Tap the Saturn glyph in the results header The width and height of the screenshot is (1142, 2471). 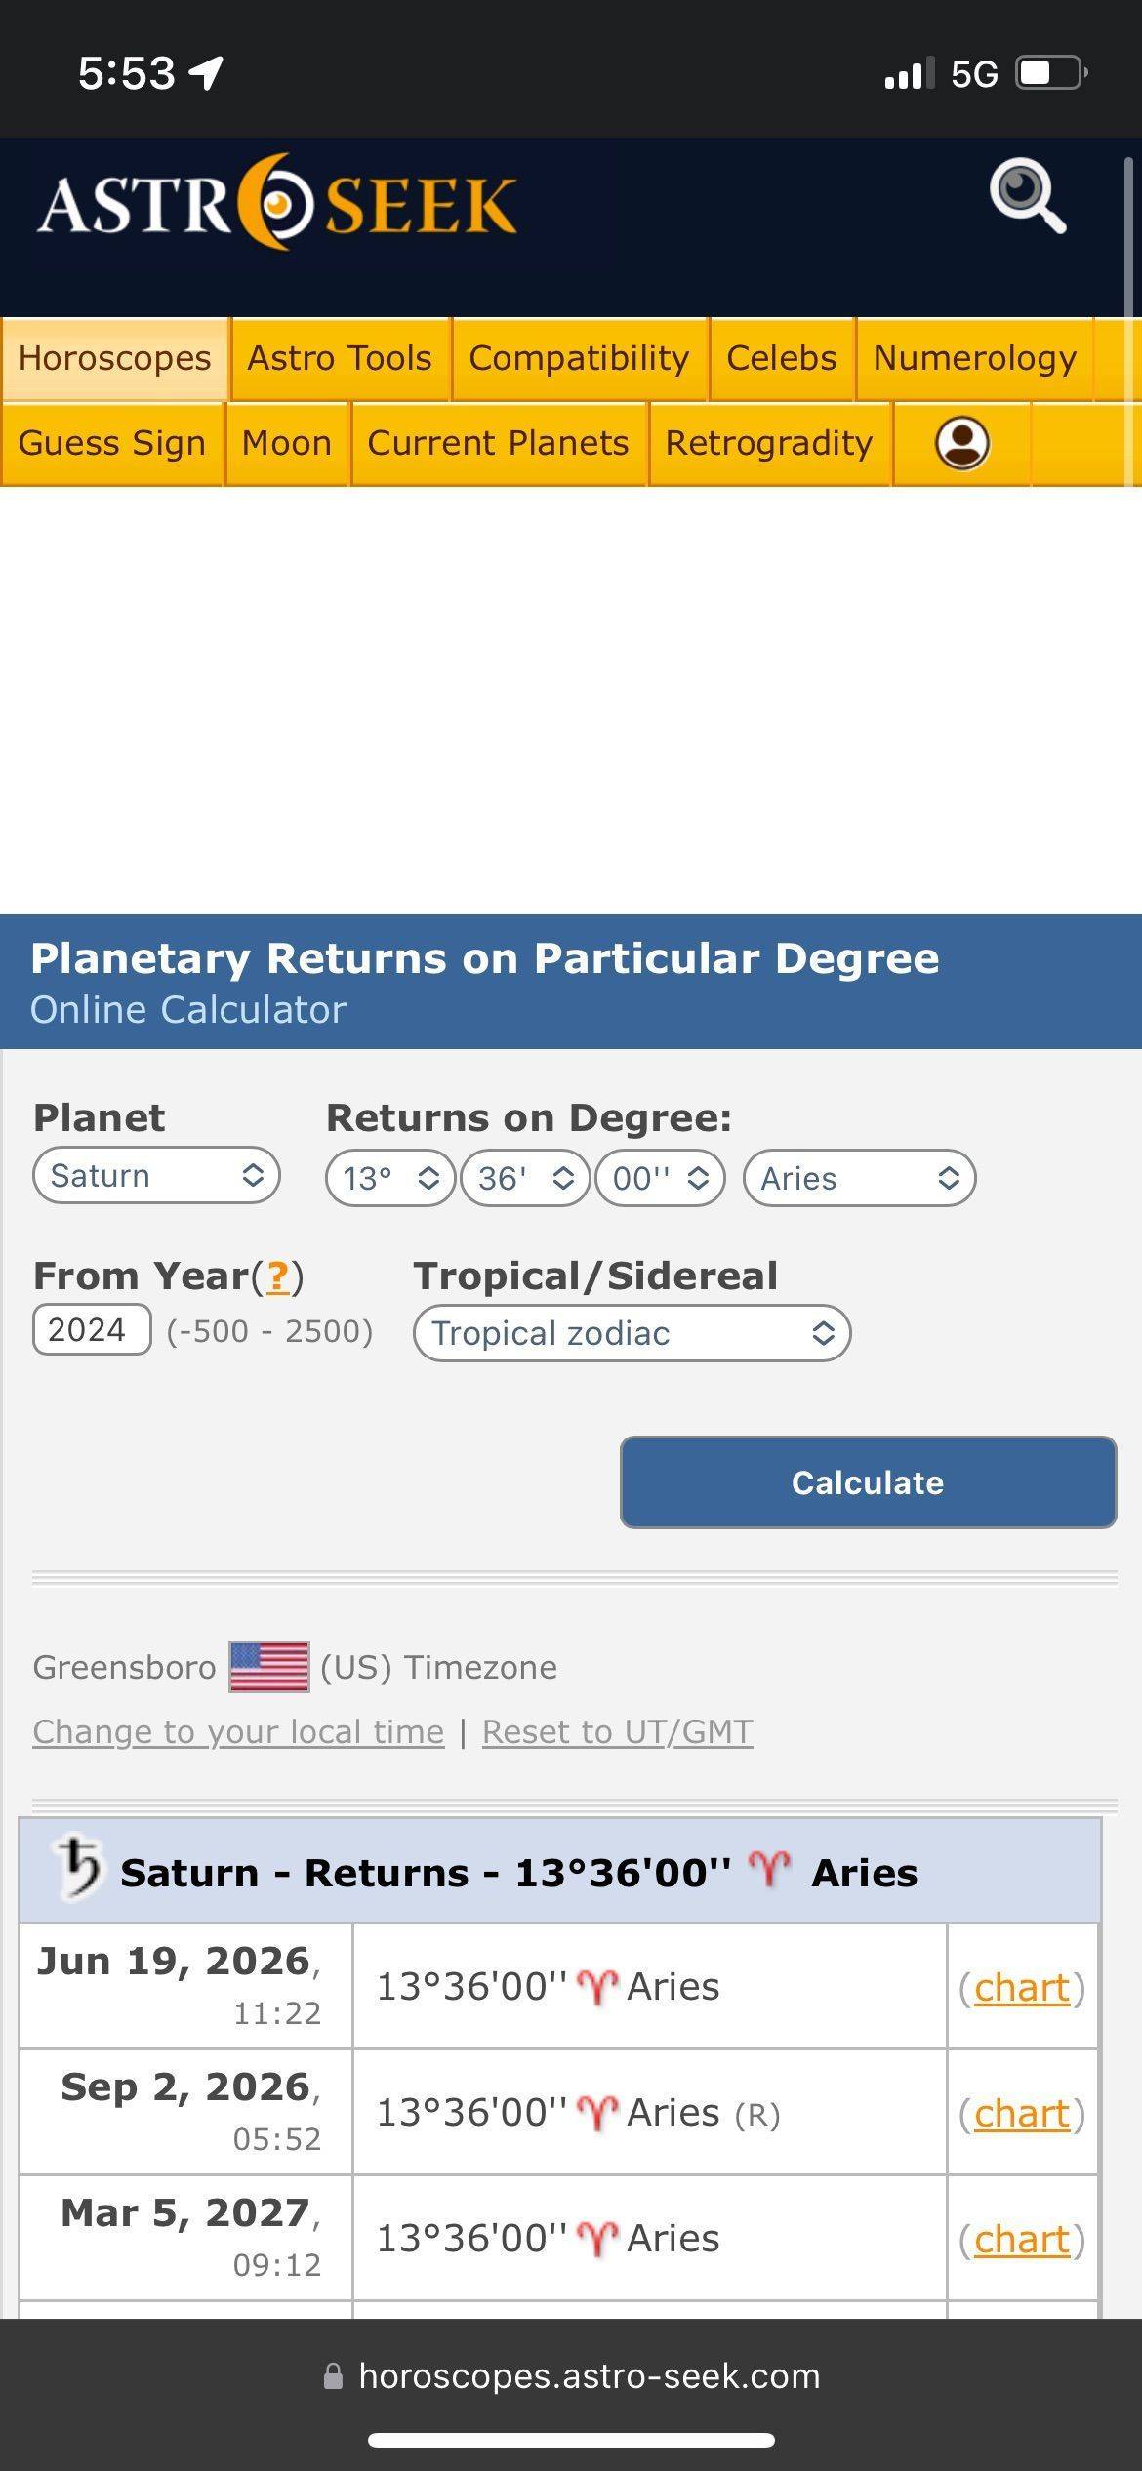tap(78, 1868)
